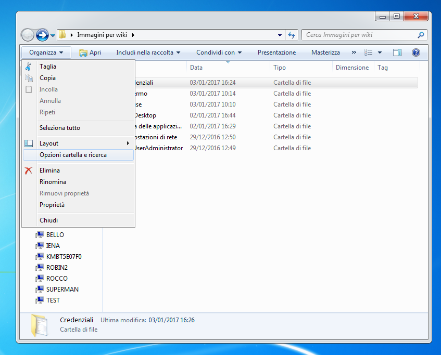The height and width of the screenshot is (355, 441).
Task: Show hidden toolbar commands chevron
Action: (354, 52)
